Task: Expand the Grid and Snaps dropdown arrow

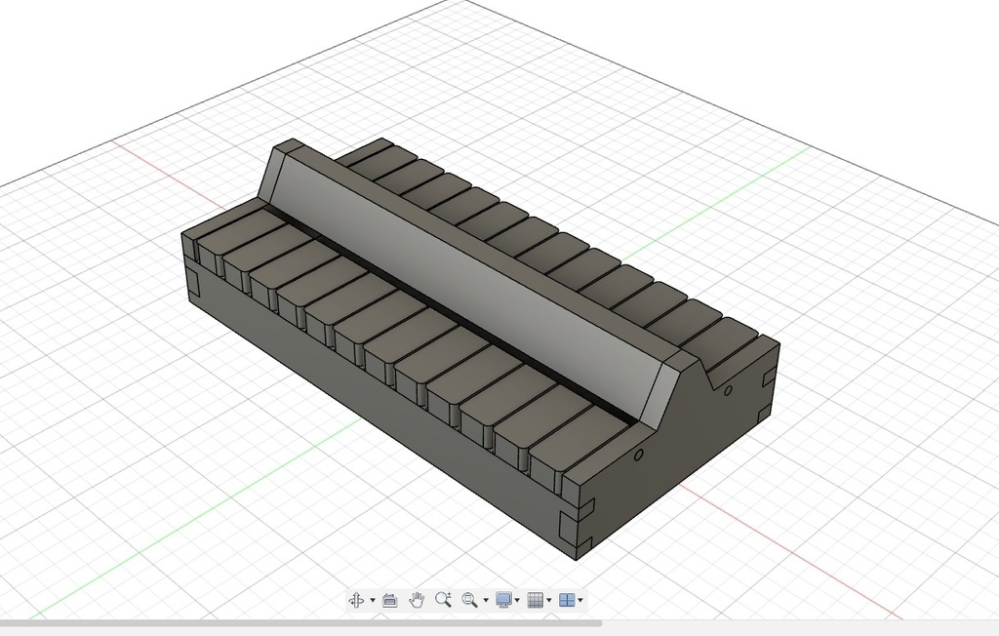Action: 549,600
